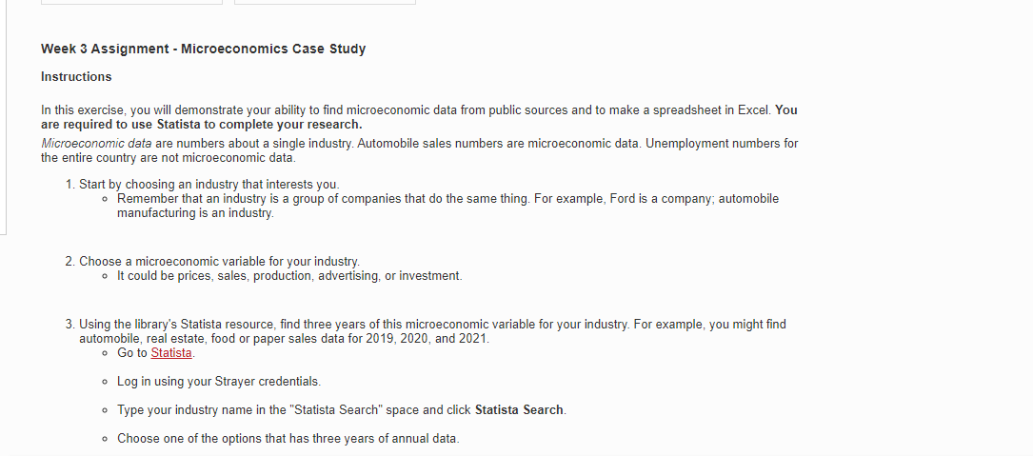Click the left empty box above the heading

pyautogui.click(x=131, y=2)
